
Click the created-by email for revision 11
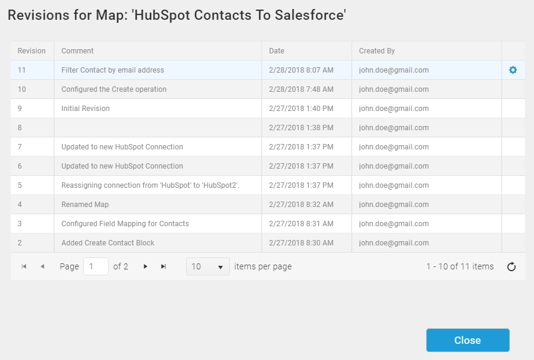point(394,70)
